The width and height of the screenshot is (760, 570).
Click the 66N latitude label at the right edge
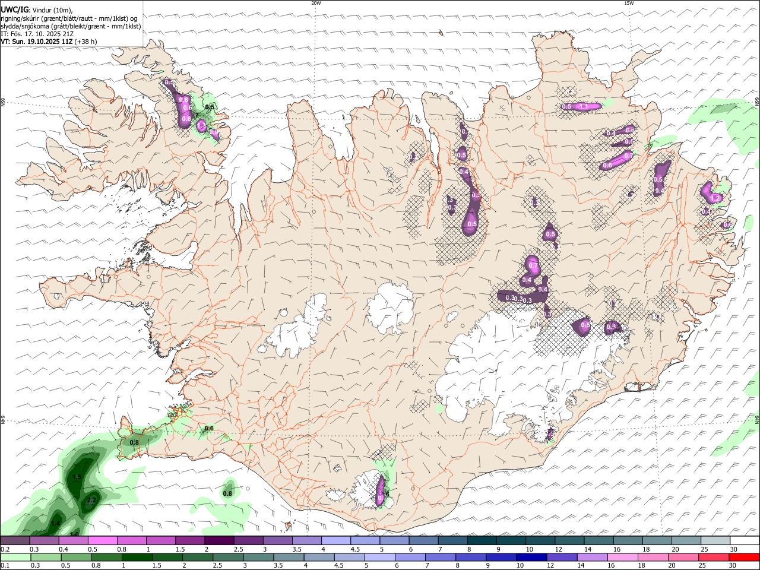[757, 102]
